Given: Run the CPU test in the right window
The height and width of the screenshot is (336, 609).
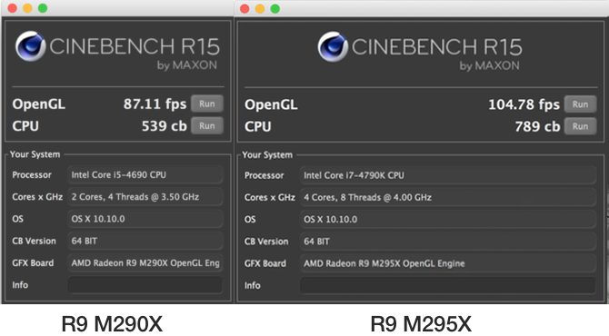Looking at the screenshot, I should click(x=580, y=126).
